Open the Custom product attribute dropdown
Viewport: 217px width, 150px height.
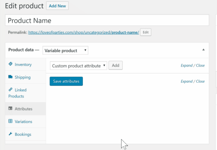point(79,66)
